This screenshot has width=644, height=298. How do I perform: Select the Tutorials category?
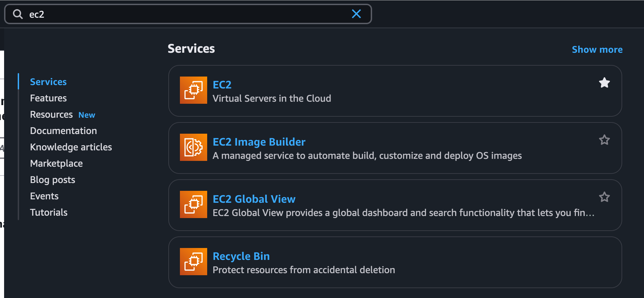click(x=49, y=213)
